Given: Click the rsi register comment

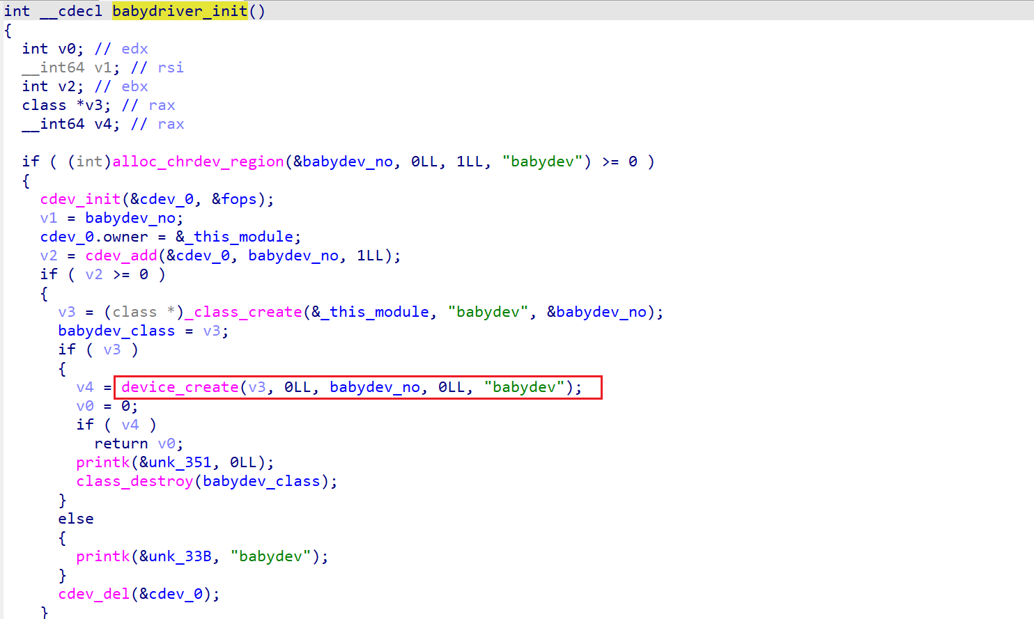Looking at the screenshot, I should point(171,68).
